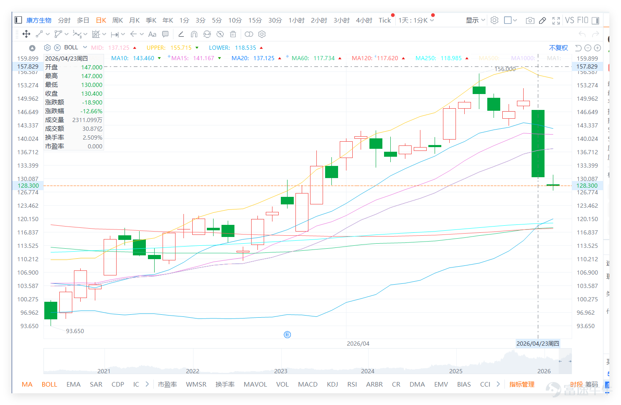Toggle the BOLL indicator at the bottom
This screenshot has width=621, height=405.
(x=49, y=384)
